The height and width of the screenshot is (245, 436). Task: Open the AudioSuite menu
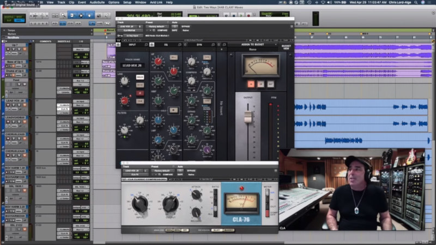click(x=97, y=2)
